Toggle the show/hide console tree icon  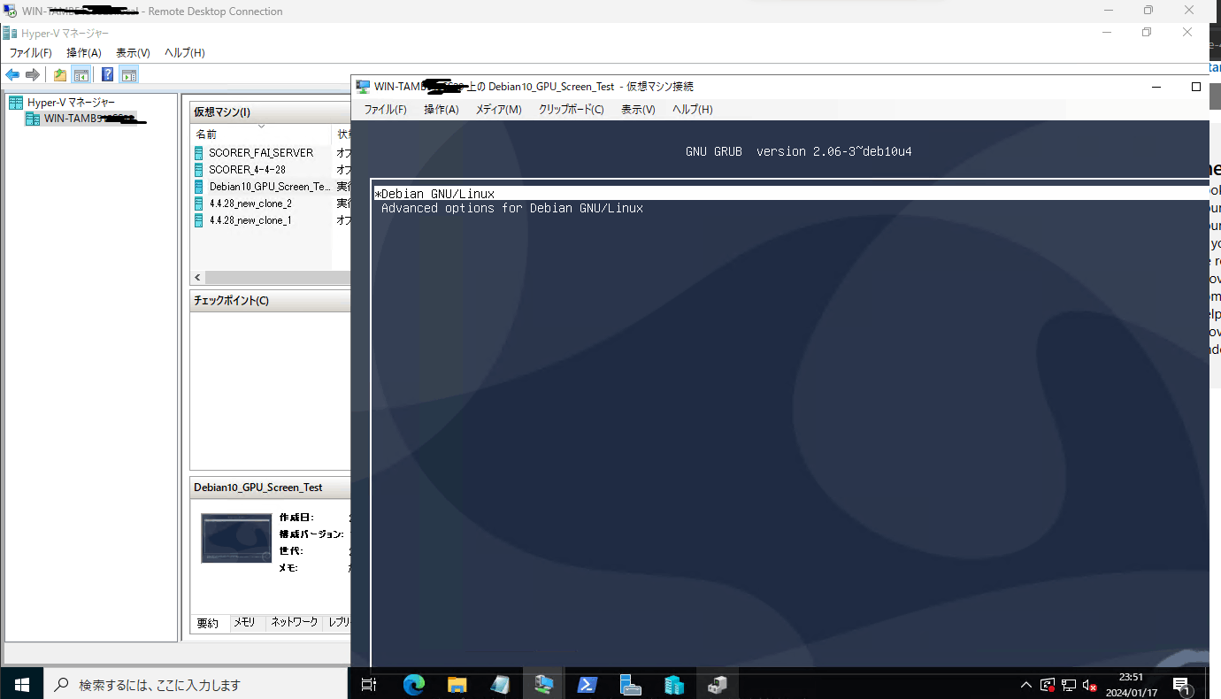click(81, 75)
